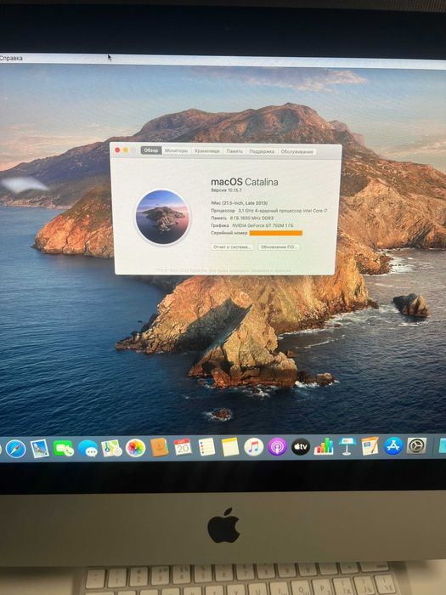Viewport: 446px width, 595px height.
Task: Open the Messages app in Dock
Action: coord(88,449)
